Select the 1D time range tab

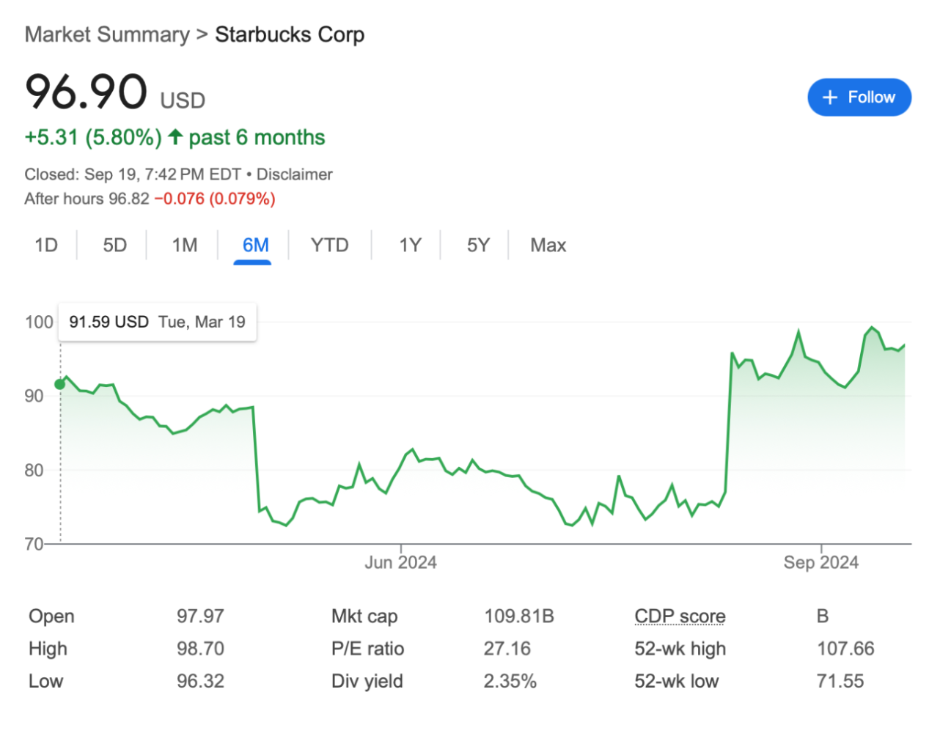(46, 245)
